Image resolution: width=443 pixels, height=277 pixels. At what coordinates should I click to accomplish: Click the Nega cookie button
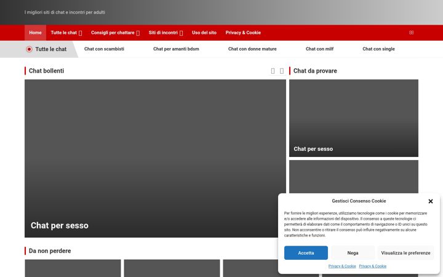pos(353,253)
